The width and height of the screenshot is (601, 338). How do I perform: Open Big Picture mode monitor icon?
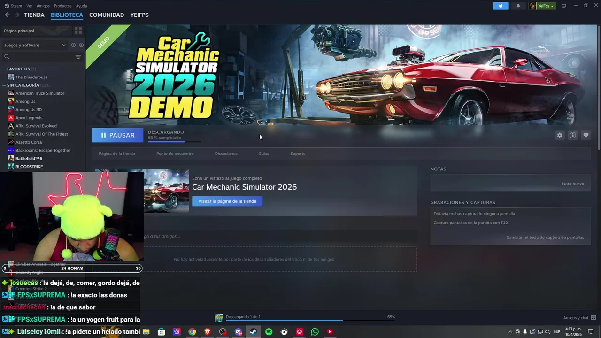(x=563, y=6)
